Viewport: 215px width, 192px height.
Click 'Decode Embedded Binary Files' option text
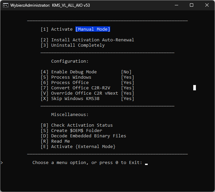[88, 136]
